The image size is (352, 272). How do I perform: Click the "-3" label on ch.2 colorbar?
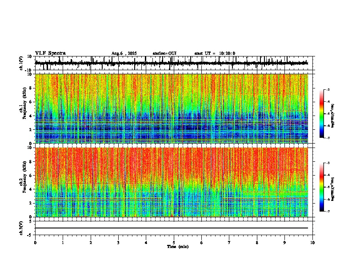click(328, 163)
